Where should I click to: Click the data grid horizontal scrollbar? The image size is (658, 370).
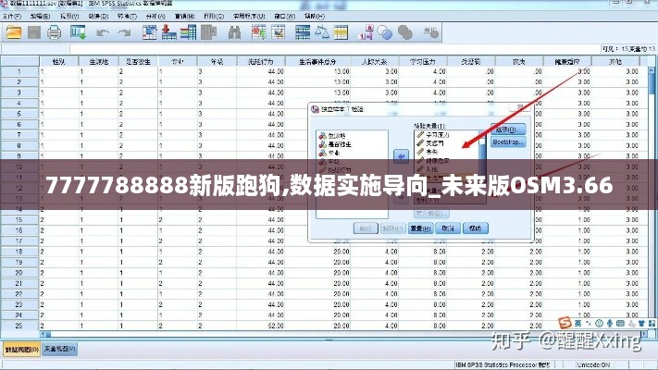click(x=344, y=334)
